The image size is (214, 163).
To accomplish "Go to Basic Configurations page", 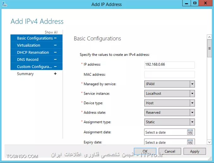I will (36, 38).
